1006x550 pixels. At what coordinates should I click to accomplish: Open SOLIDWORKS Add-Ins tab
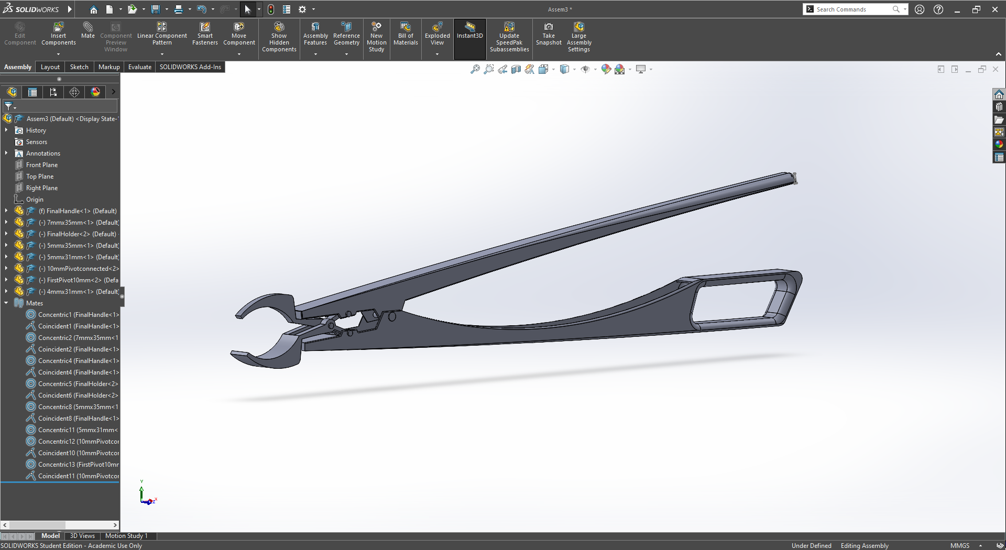[x=190, y=67]
